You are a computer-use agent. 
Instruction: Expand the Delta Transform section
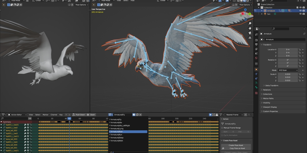click(272, 85)
